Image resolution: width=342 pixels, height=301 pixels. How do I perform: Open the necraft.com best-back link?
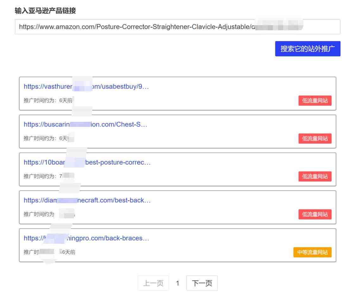tap(87, 200)
